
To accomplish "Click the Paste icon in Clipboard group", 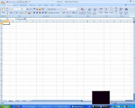I will click(x=3, y=10).
